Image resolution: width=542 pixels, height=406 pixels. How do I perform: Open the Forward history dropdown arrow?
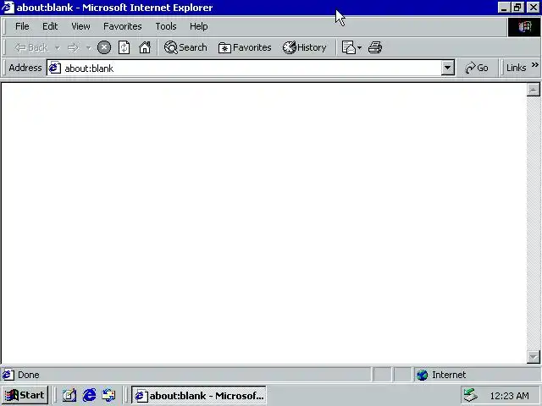[x=88, y=47]
